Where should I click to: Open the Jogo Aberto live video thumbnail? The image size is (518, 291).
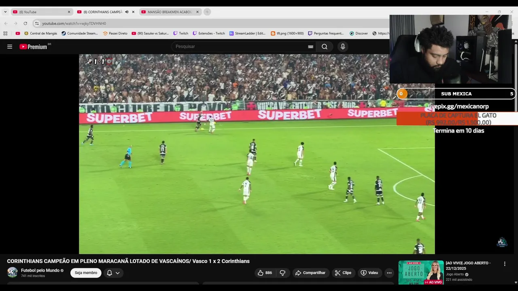(x=421, y=272)
